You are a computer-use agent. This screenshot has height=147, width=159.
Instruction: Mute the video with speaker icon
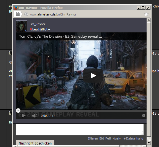coord(35,116)
